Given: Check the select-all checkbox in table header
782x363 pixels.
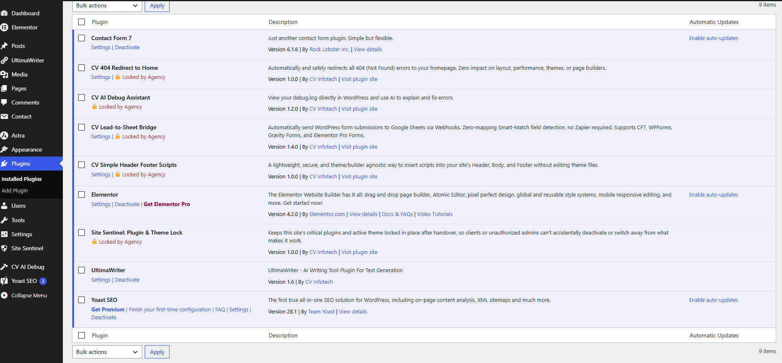Looking at the screenshot, I should coord(81,22).
